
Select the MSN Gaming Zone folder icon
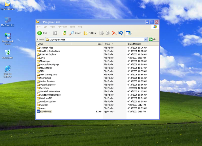pos(38,74)
